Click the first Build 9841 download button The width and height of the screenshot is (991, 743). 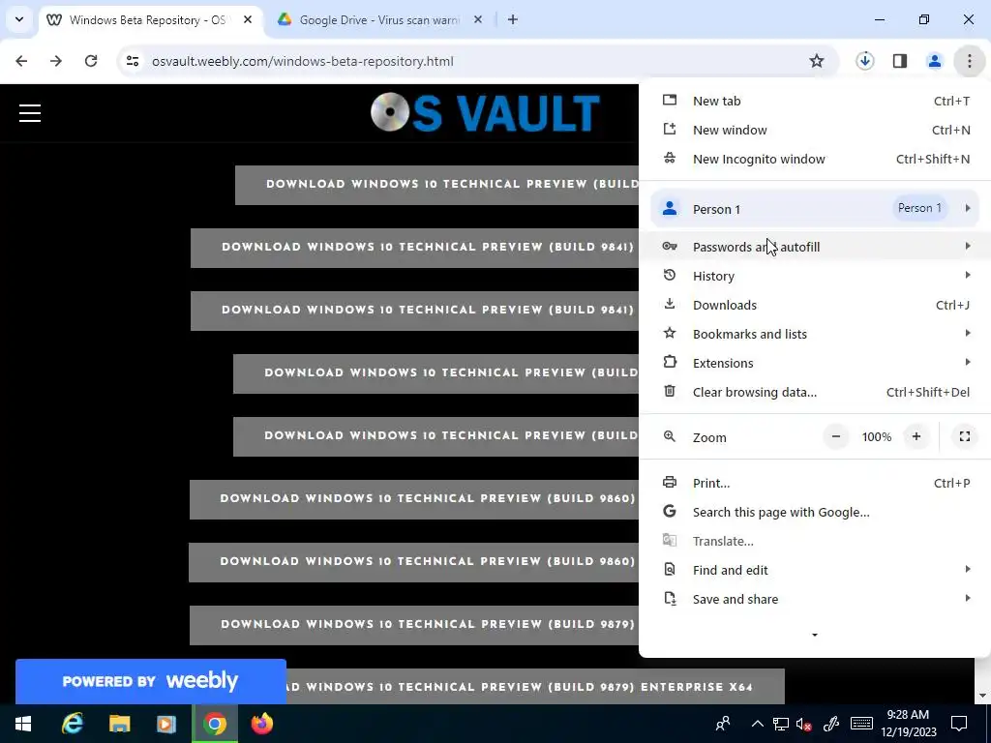414,247
